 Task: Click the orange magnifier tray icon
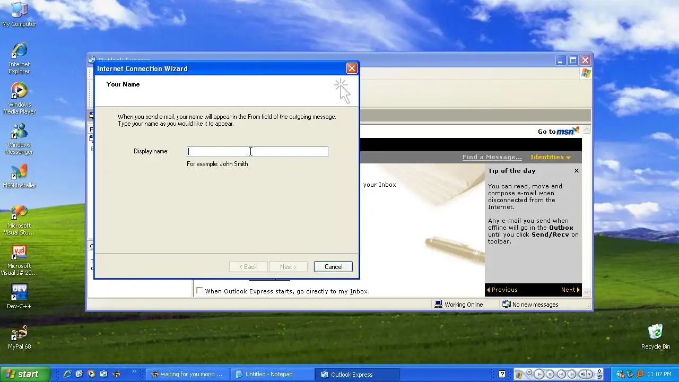(640, 374)
